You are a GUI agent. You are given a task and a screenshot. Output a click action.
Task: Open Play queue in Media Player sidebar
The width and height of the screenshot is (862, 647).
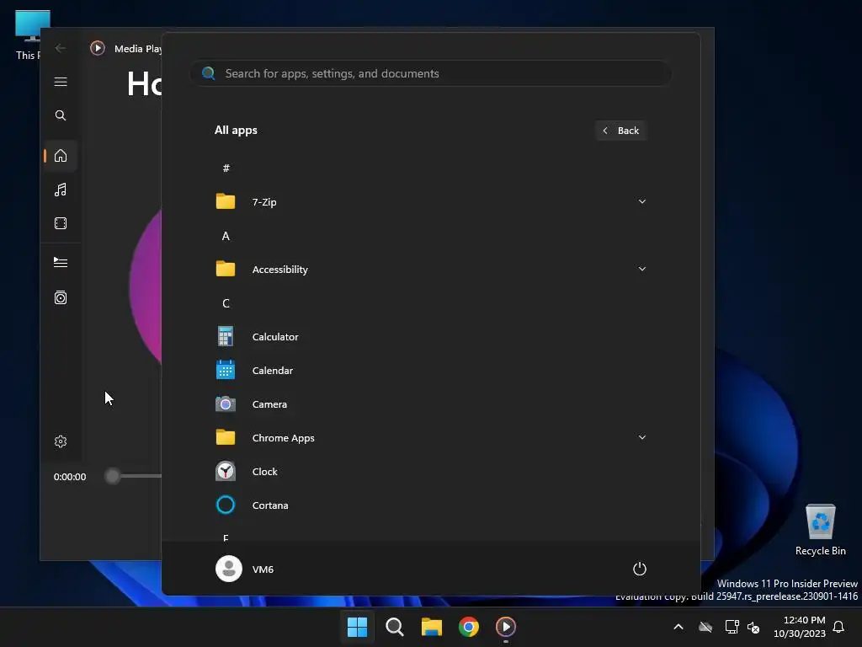[x=61, y=263]
